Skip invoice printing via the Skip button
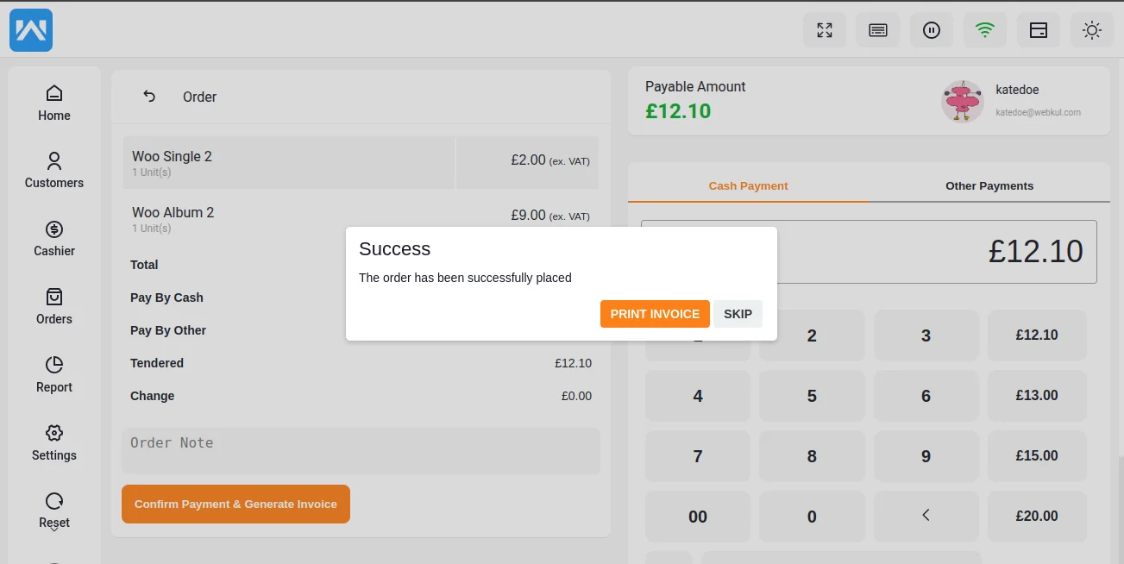The image size is (1124, 564). [738, 313]
